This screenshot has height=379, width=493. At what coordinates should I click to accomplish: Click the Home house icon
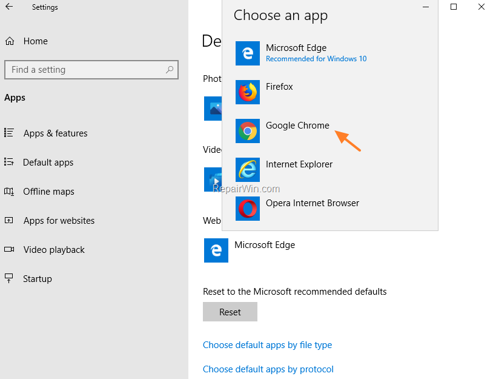10,41
